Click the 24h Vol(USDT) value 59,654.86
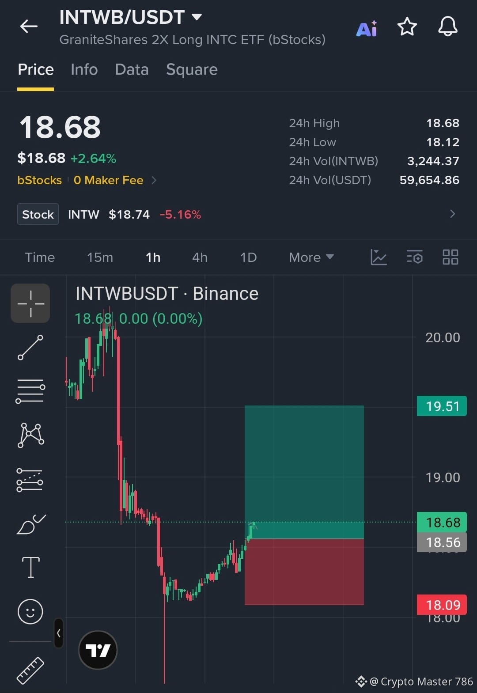This screenshot has width=477, height=693. pyautogui.click(x=429, y=180)
